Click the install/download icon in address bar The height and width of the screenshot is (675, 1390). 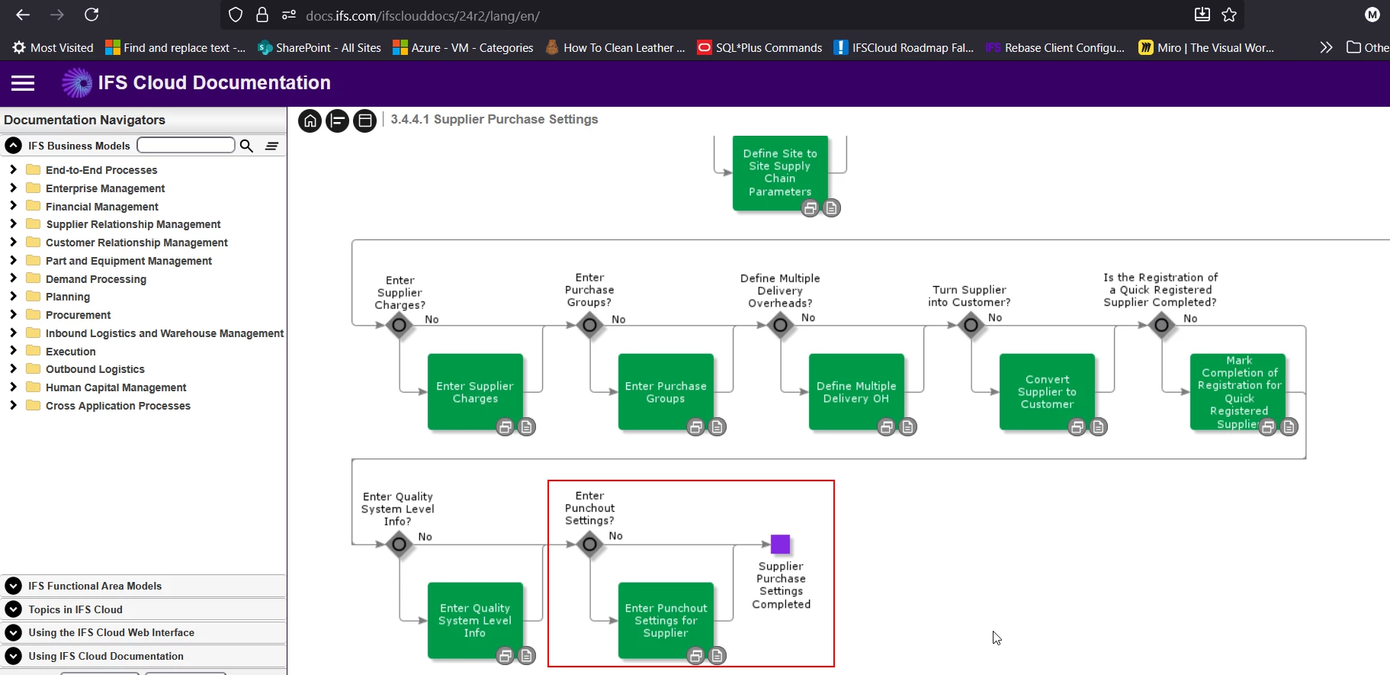[x=1202, y=14]
